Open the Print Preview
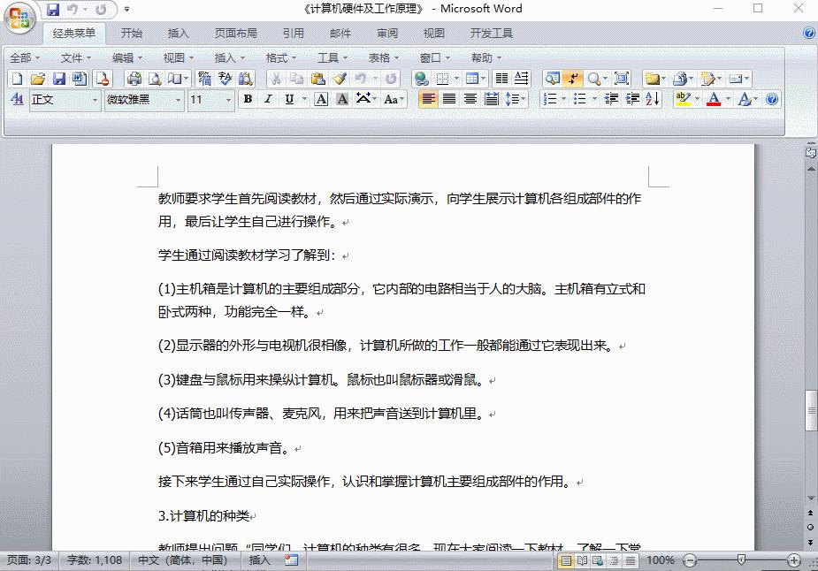The height and width of the screenshot is (571, 818). (152, 78)
